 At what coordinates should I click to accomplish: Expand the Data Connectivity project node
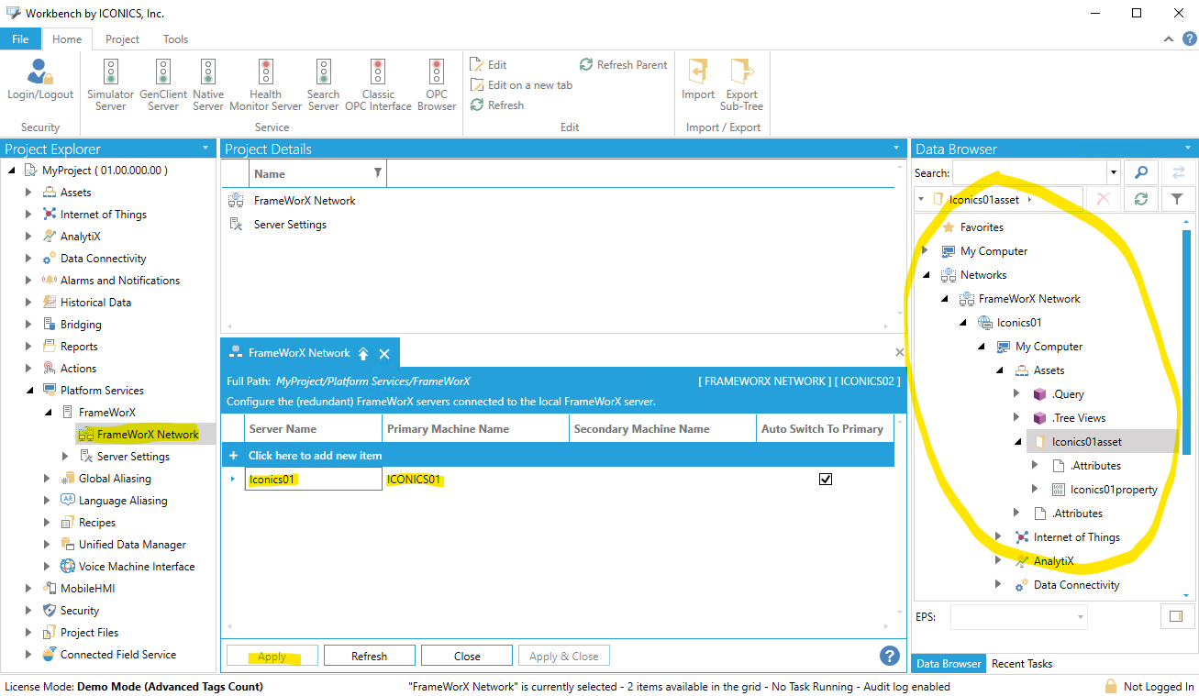pyautogui.click(x=29, y=259)
